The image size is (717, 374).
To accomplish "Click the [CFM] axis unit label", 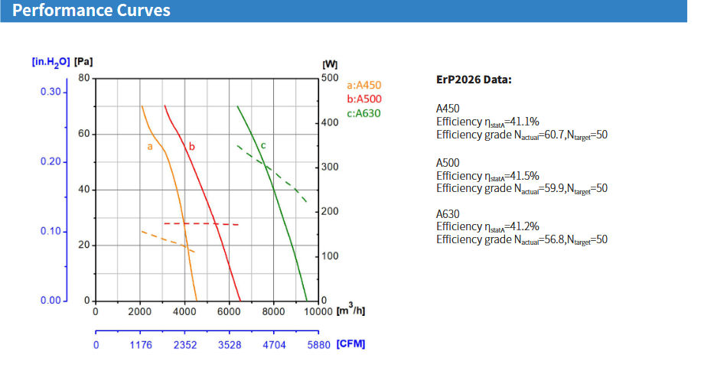I will pos(350,344).
